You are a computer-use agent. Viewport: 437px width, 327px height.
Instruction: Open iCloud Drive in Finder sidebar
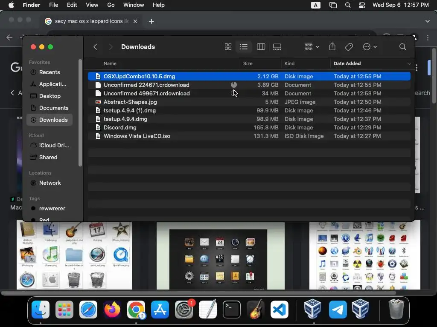pyautogui.click(x=50, y=146)
